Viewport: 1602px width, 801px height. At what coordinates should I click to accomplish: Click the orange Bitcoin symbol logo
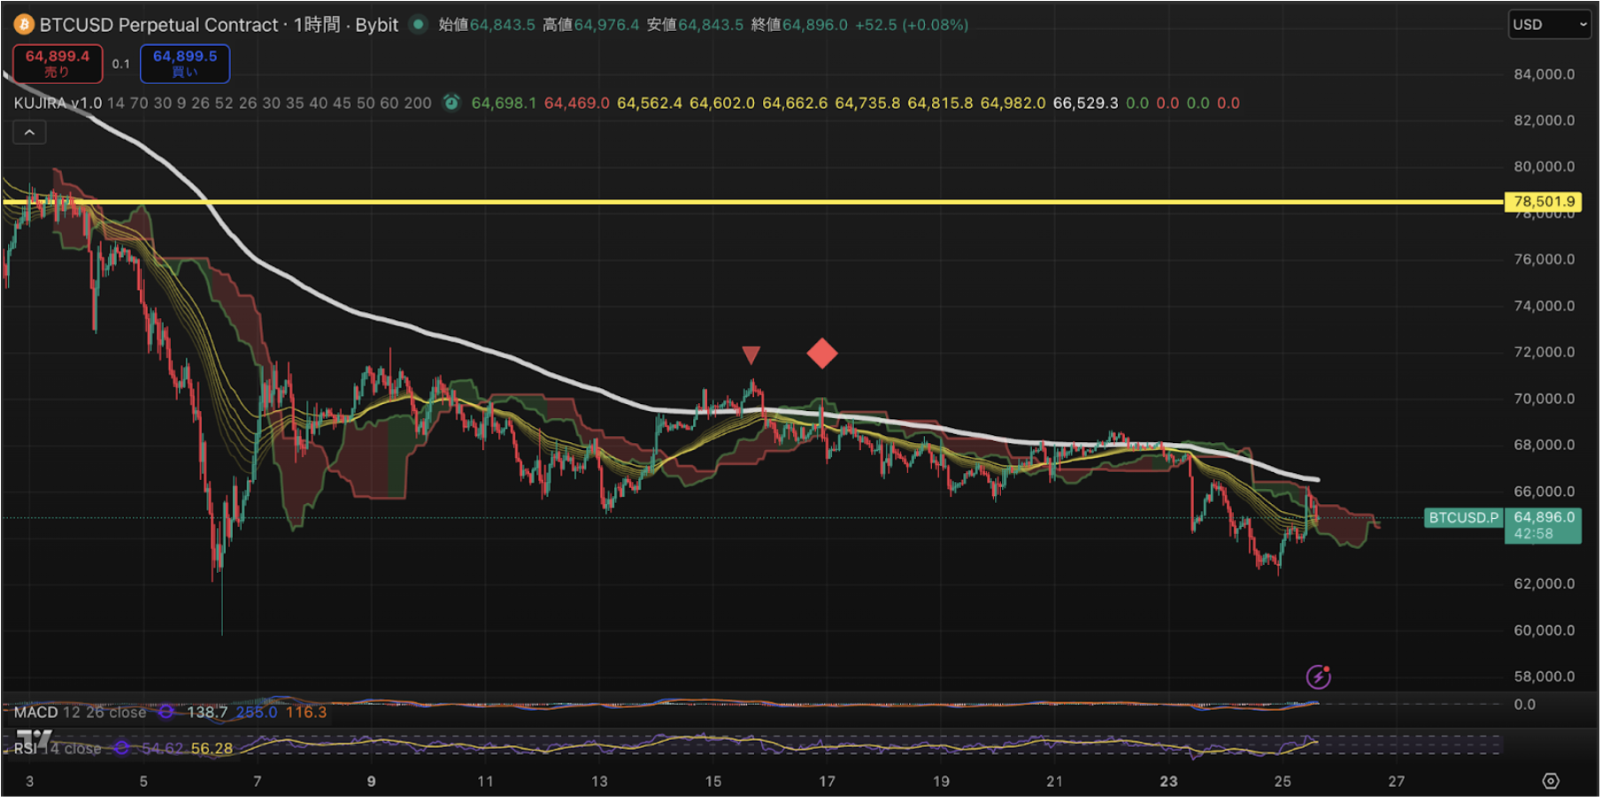24,24
